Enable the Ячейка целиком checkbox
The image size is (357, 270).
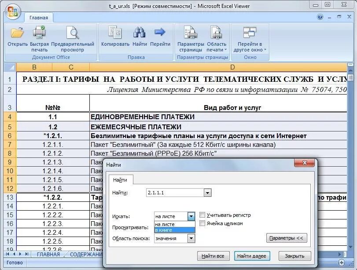coord(202,224)
